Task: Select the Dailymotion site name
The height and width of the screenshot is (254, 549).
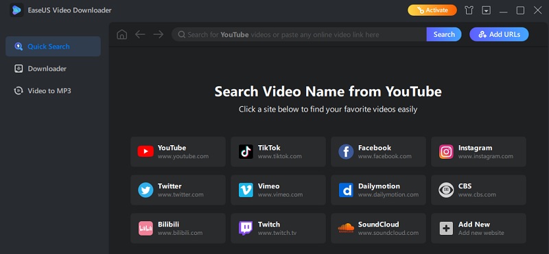Action: 379,186
